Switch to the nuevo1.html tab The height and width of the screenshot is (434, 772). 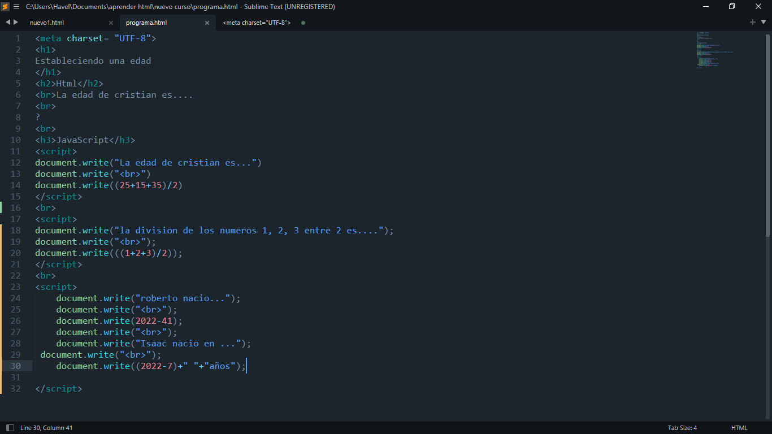(x=47, y=23)
